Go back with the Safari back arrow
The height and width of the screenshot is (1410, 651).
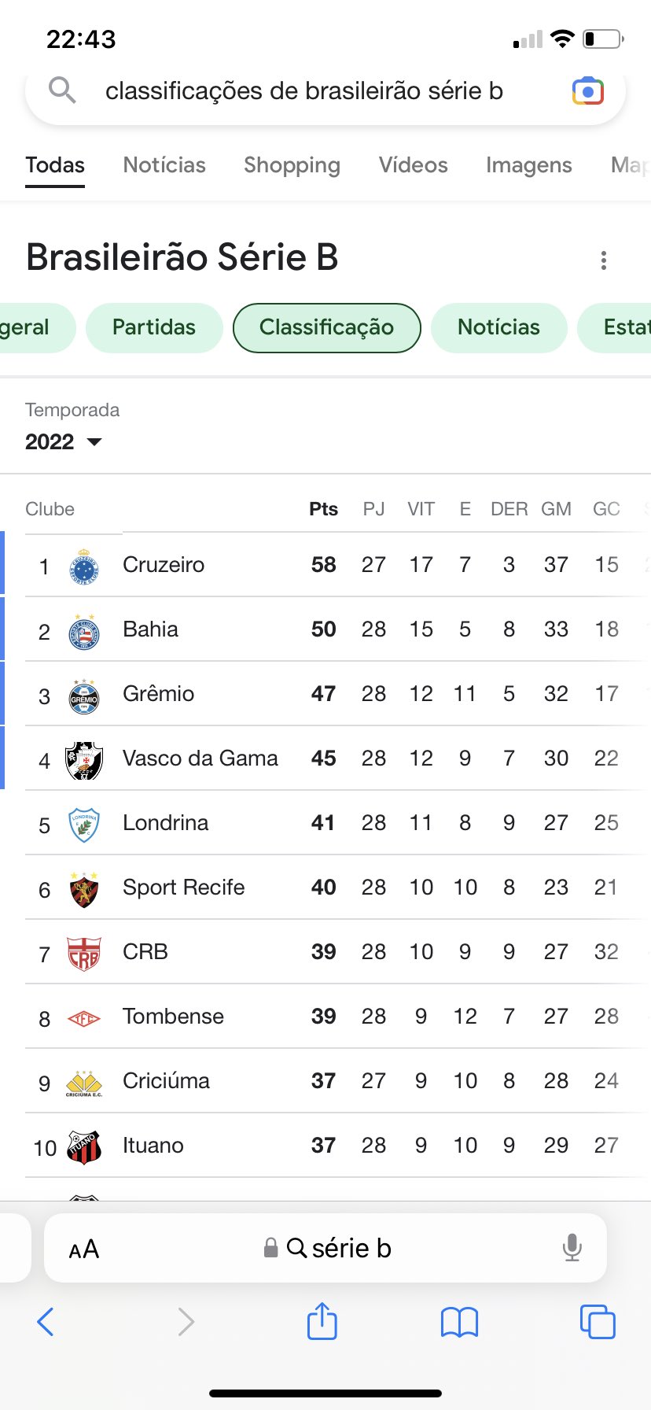pyautogui.click(x=46, y=1322)
